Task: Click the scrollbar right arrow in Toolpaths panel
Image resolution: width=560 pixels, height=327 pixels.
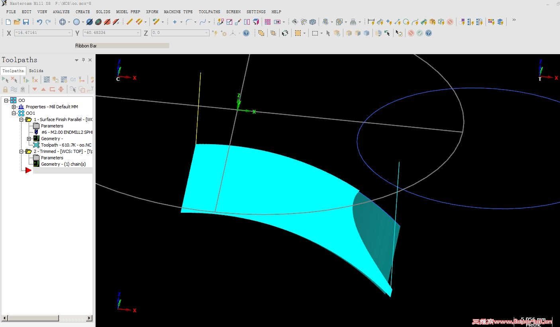Action: click(90, 318)
